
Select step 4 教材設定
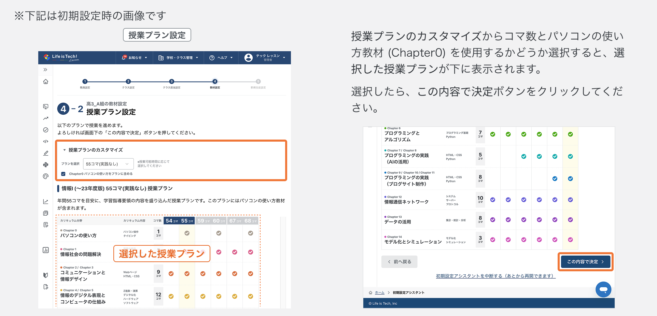(215, 84)
